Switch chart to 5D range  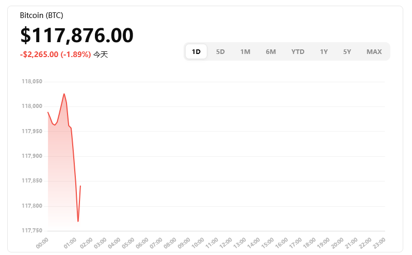click(220, 51)
